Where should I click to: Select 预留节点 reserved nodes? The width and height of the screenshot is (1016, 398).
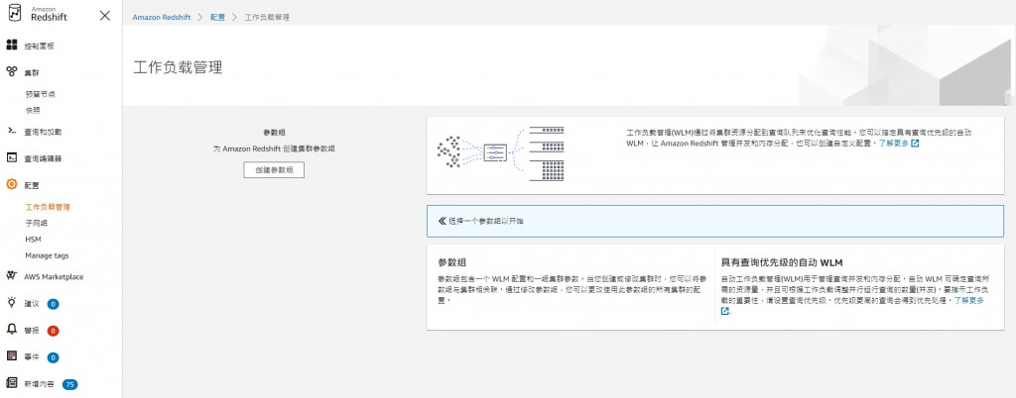40,94
